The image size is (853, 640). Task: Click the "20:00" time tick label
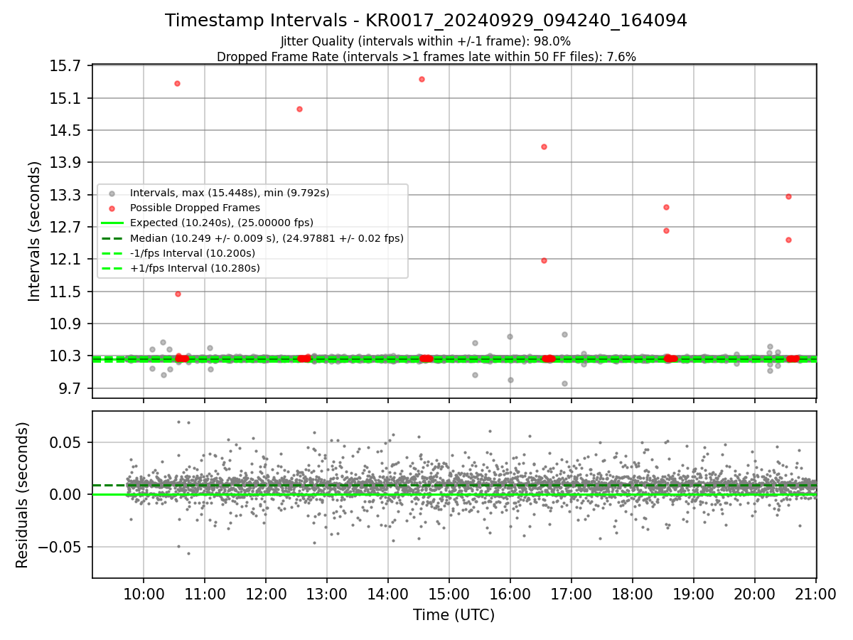pos(754,594)
